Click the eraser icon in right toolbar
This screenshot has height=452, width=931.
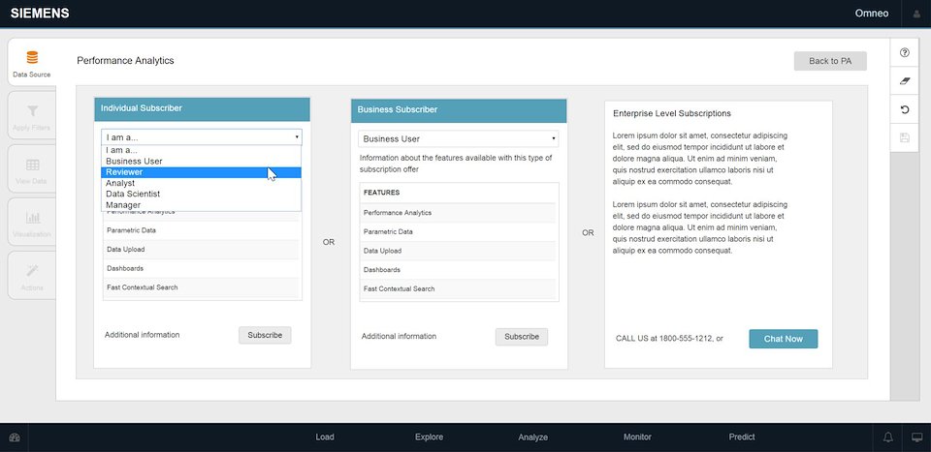904,81
